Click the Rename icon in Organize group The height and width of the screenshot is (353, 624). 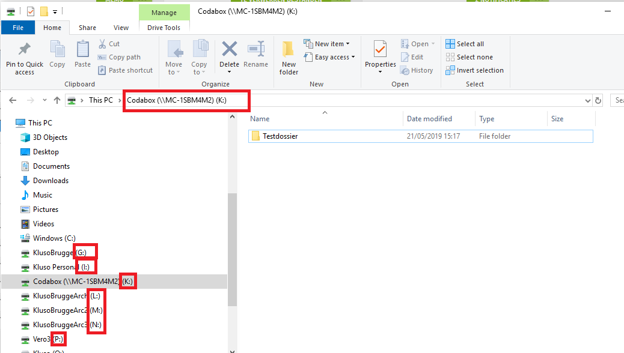256,49
